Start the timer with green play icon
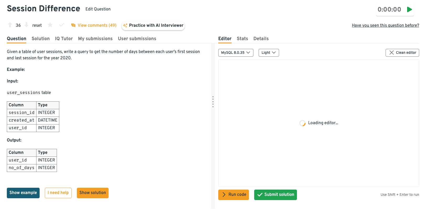426x209 pixels. 409,9
